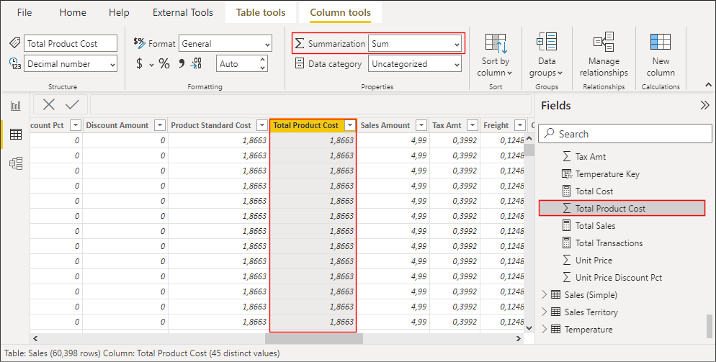
Task: Select Discount Amount column header
Action: (x=117, y=125)
